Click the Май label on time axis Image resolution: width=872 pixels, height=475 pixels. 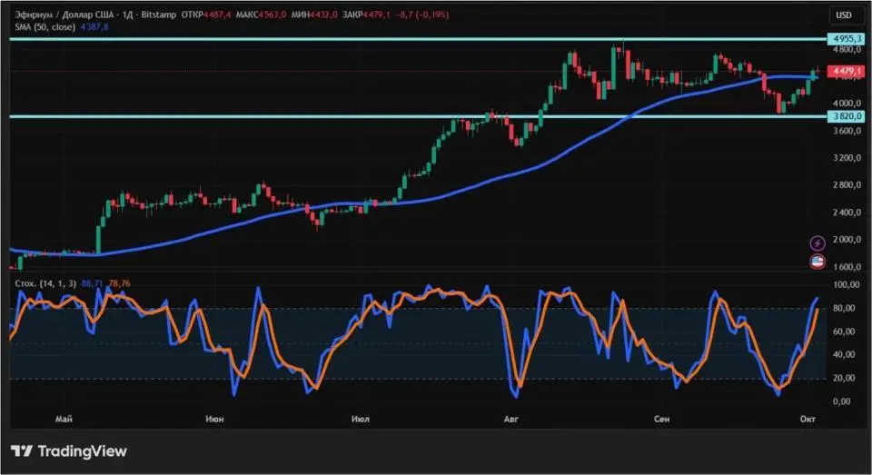coord(64,419)
